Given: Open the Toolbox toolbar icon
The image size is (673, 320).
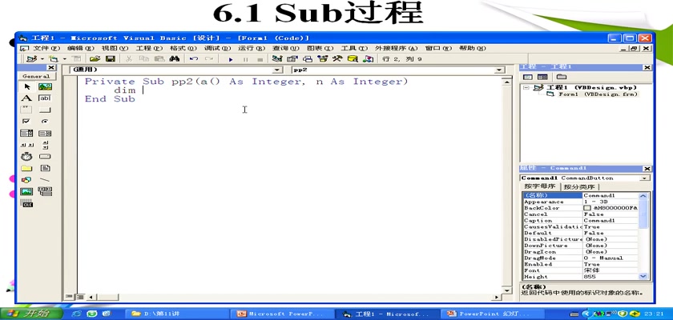Looking at the screenshot, I should click(337, 59).
